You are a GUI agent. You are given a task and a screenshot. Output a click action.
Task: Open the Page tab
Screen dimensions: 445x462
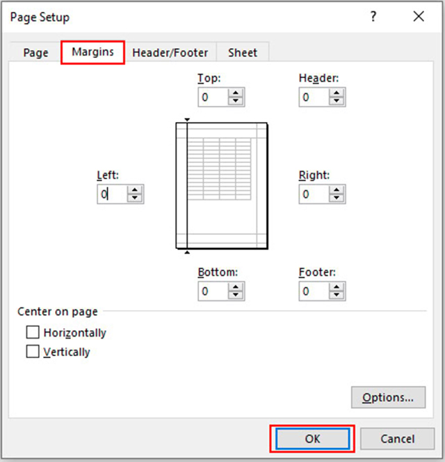click(35, 53)
